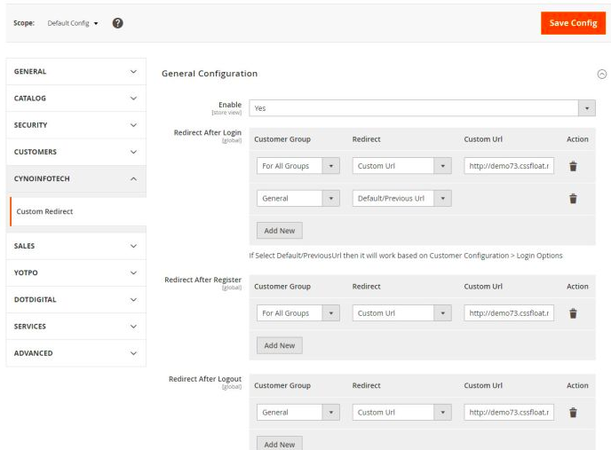Change the General customer group under login
The image size is (611, 450).
[x=298, y=198]
